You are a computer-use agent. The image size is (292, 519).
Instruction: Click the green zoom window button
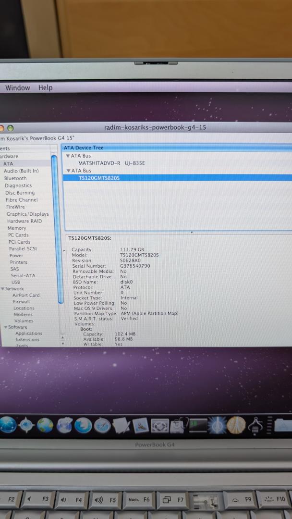pyautogui.click(x=11, y=128)
